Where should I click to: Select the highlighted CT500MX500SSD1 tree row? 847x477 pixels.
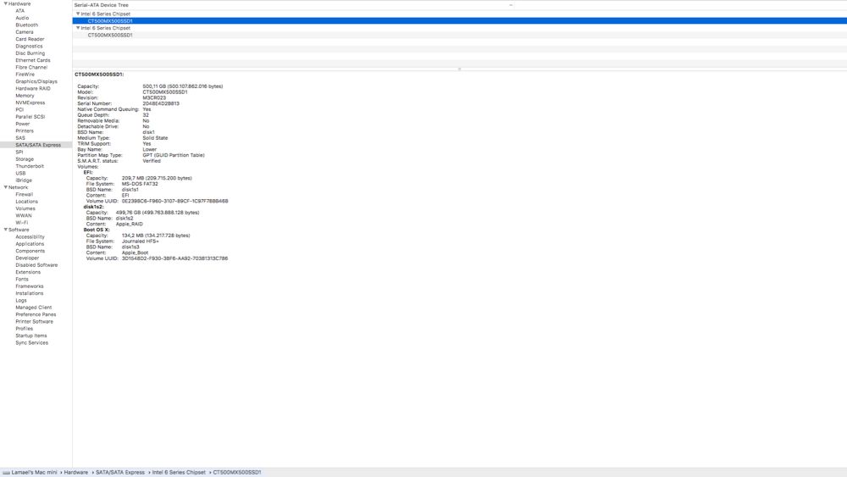coord(460,20)
